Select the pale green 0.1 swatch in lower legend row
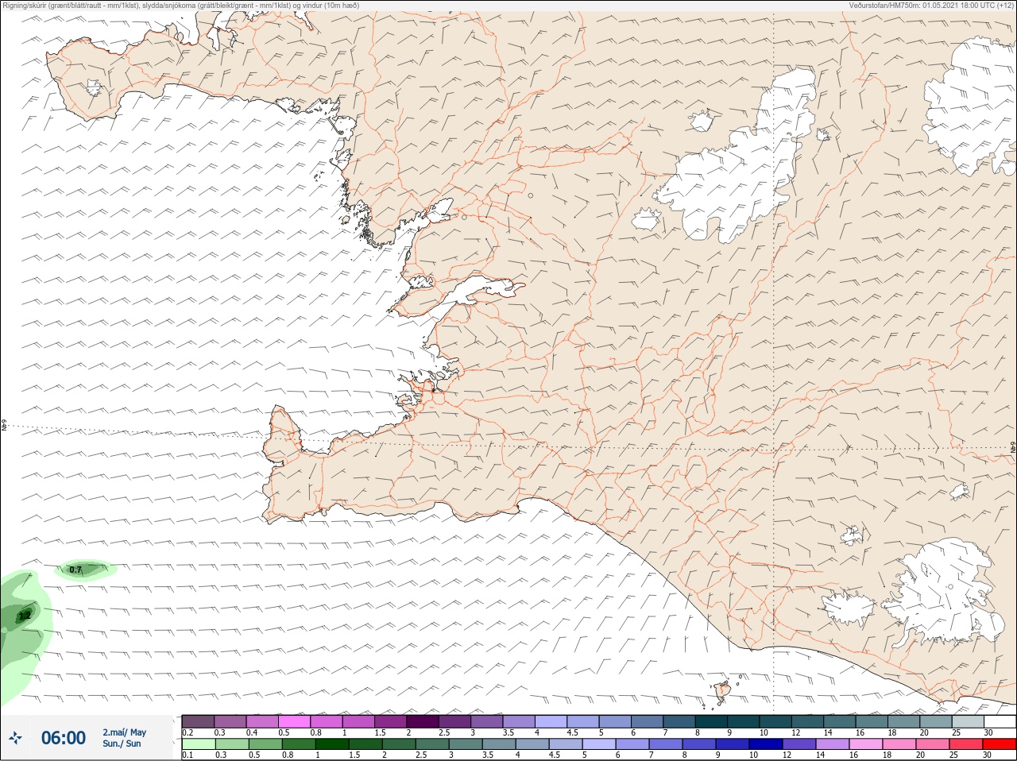 tap(198, 744)
